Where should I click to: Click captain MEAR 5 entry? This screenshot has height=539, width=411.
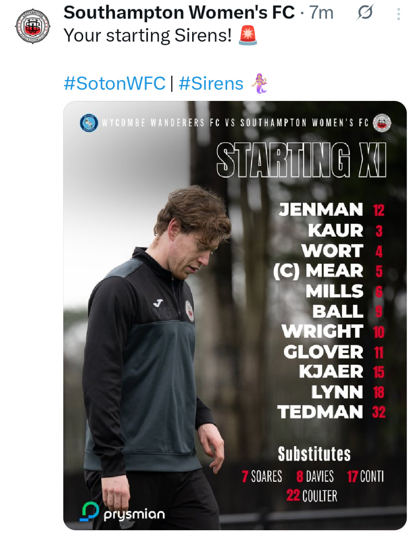[328, 271]
